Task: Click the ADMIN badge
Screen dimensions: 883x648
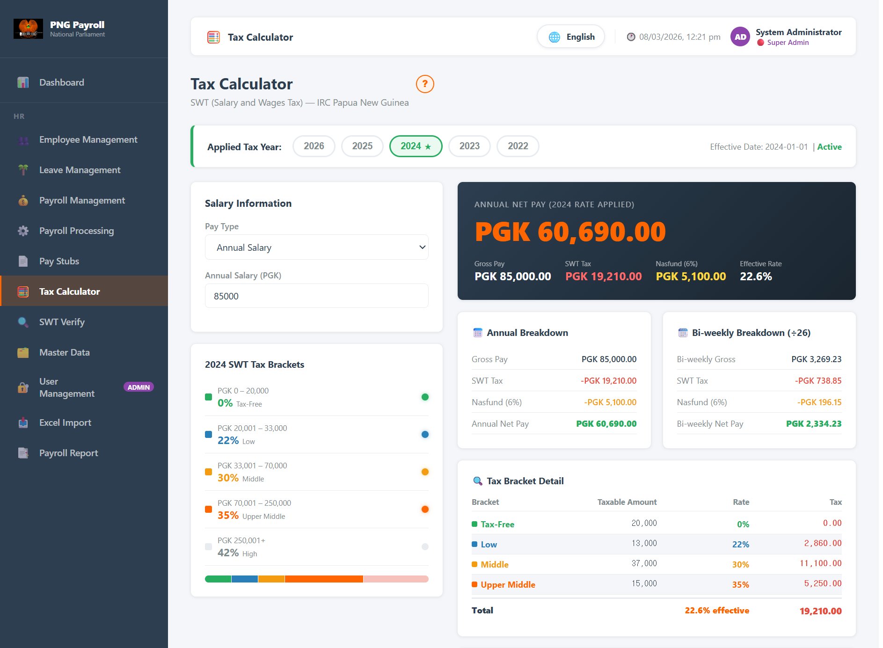Action: click(x=139, y=387)
